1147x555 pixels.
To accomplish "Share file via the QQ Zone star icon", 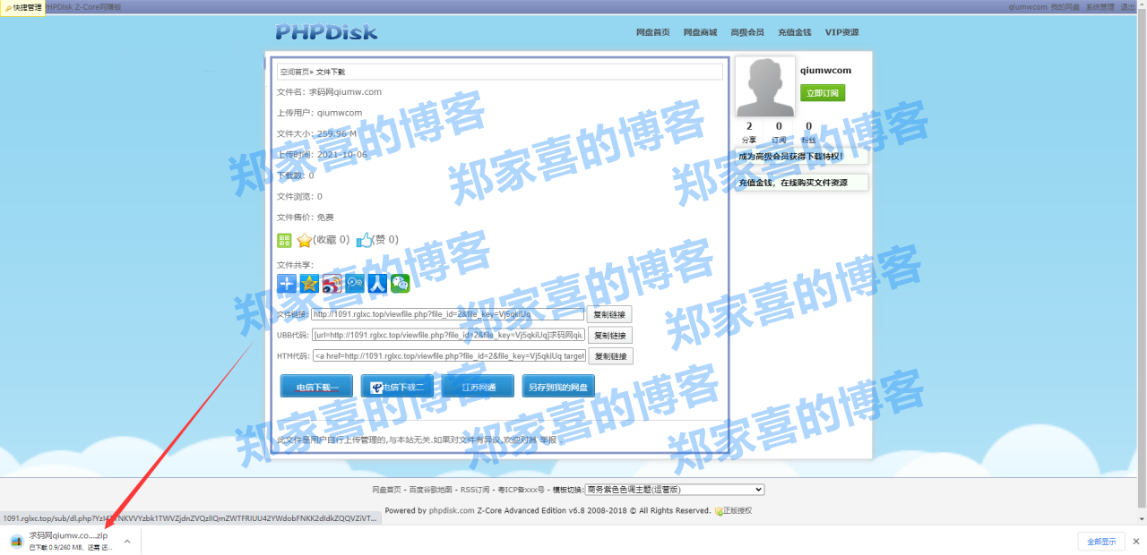I will coord(309,284).
